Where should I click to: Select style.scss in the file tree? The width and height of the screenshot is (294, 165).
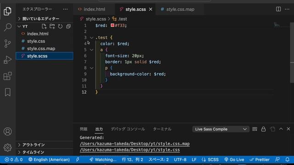click(x=45, y=56)
